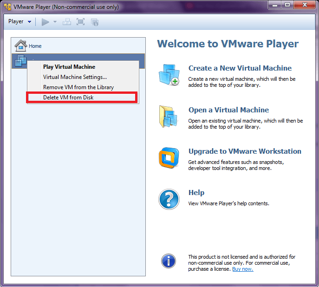Image resolution: width=319 pixels, height=287 pixels.
Task: Click the VMware Workstation upgrade icon
Action: pos(169,157)
